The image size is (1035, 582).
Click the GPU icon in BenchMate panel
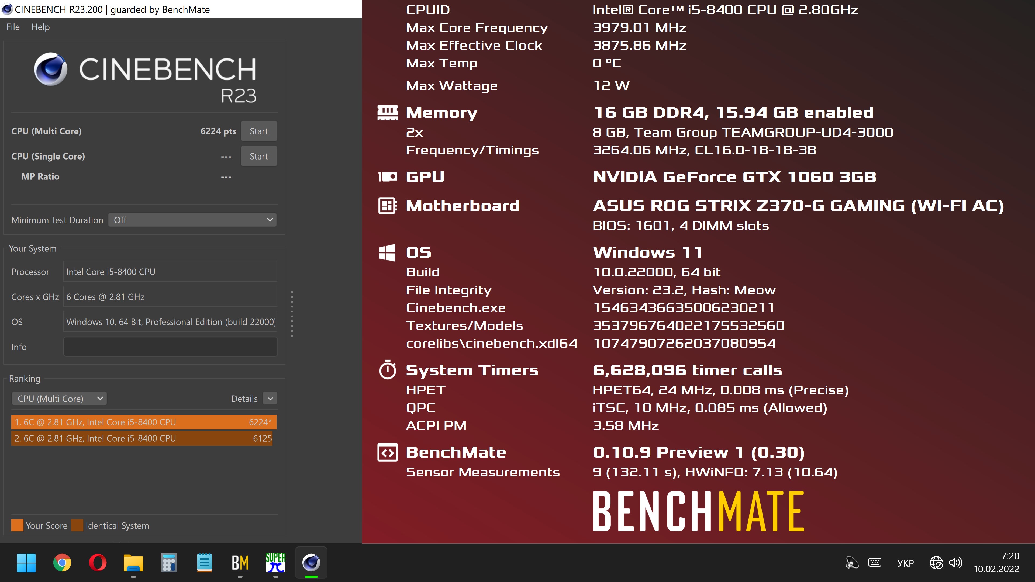(x=387, y=177)
